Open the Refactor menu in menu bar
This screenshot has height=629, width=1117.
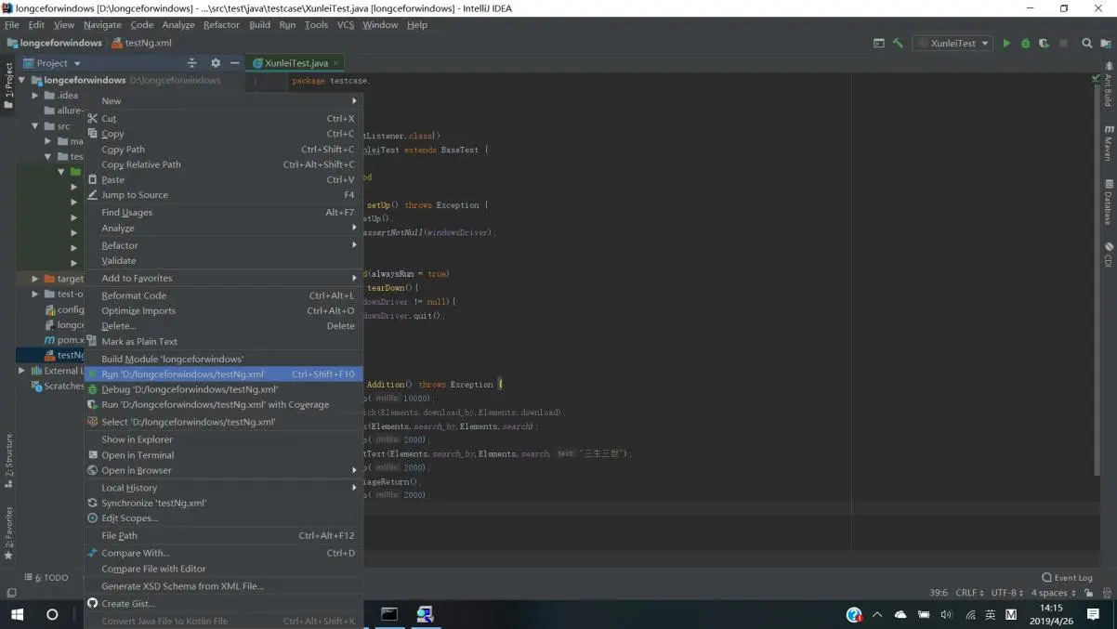coord(221,25)
